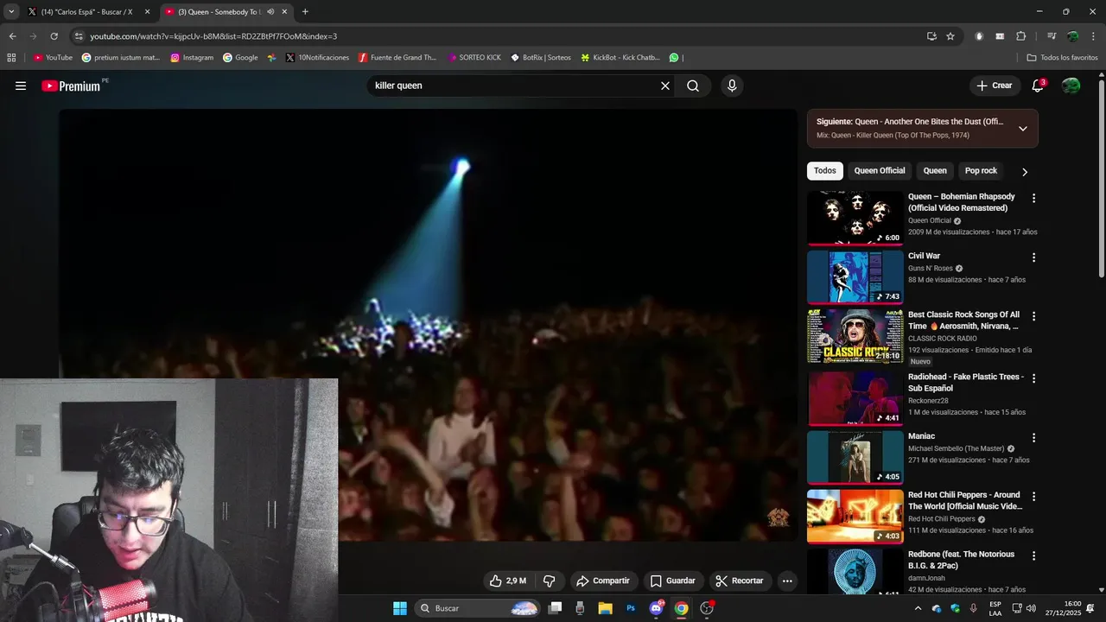The width and height of the screenshot is (1106, 622).
Task: Open the YouTube notifications bell
Action: [x=1038, y=86]
